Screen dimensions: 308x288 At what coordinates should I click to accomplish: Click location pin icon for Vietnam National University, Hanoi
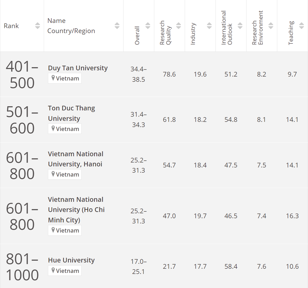point(53,174)
